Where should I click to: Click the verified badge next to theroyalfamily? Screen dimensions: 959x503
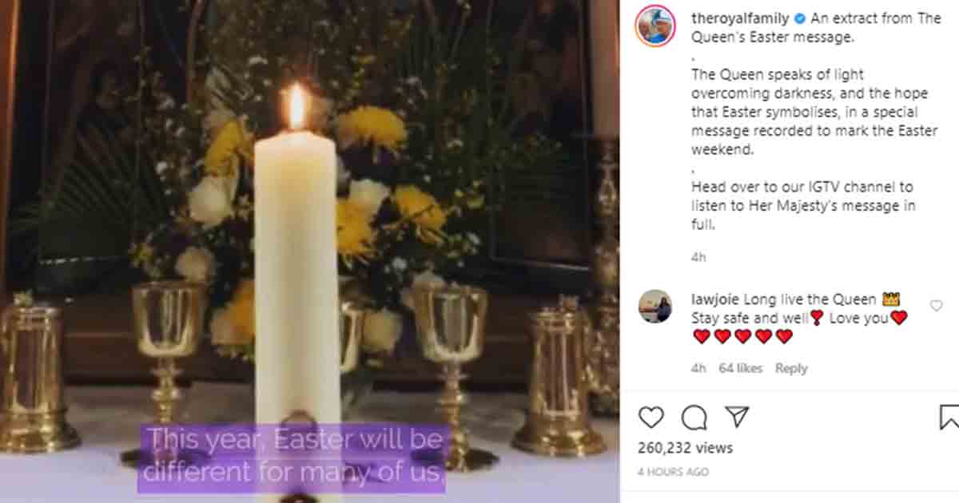click(x=800, y=18)
